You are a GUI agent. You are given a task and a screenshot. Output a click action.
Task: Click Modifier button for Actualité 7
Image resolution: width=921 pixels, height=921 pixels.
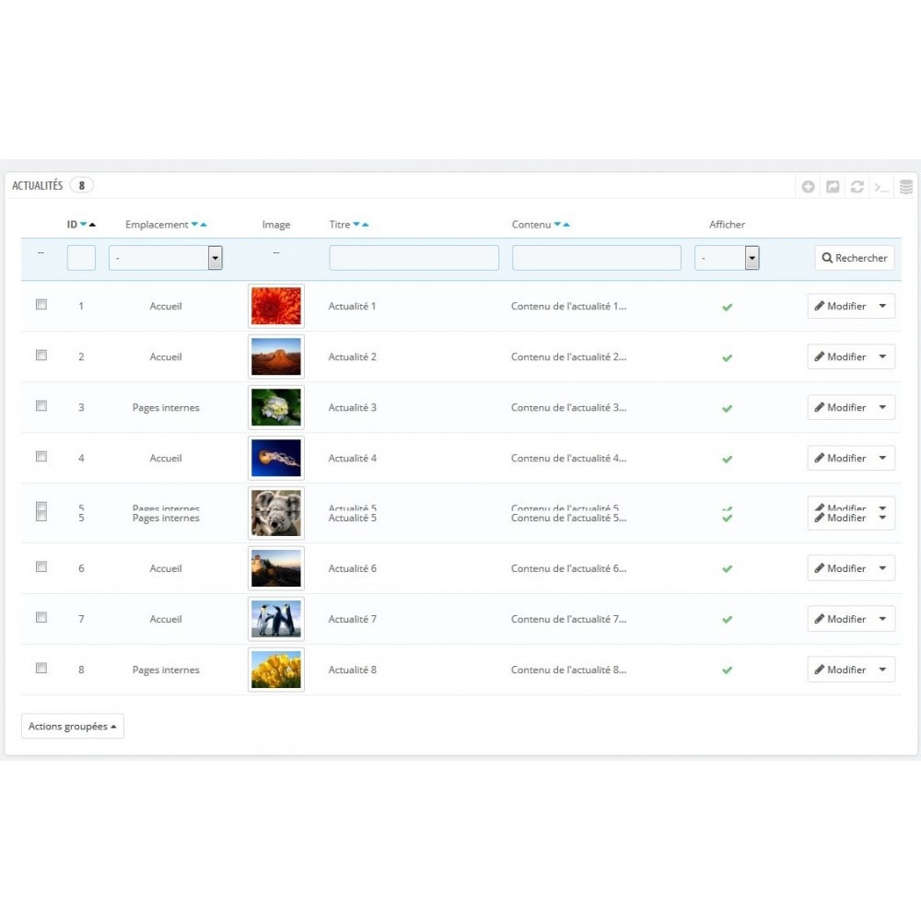(841, 619)
